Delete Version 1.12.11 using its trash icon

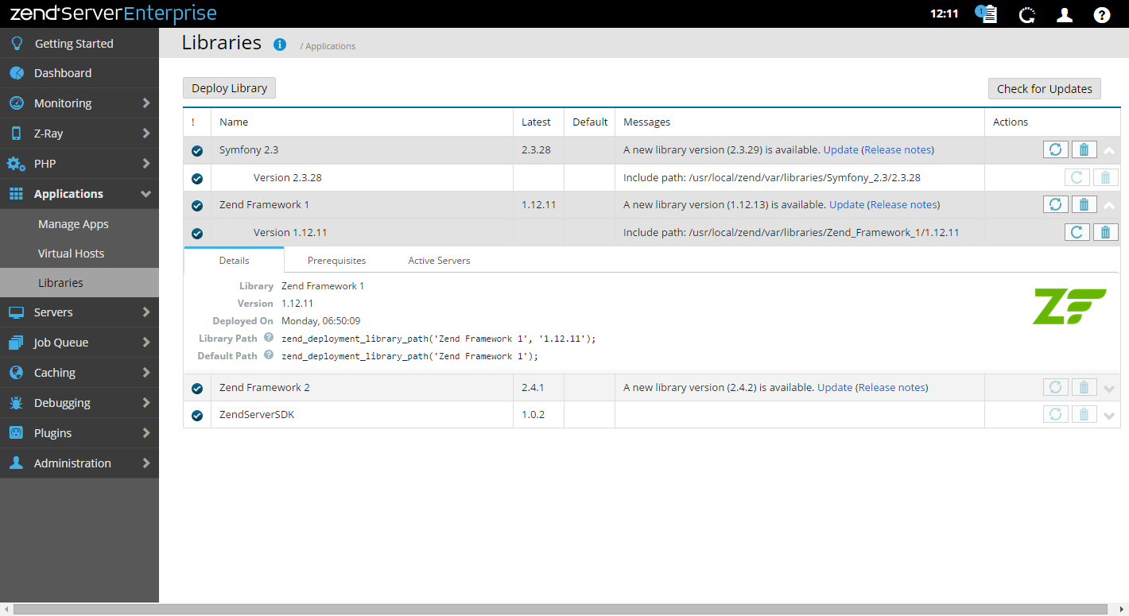click(x=1104, y=232)
